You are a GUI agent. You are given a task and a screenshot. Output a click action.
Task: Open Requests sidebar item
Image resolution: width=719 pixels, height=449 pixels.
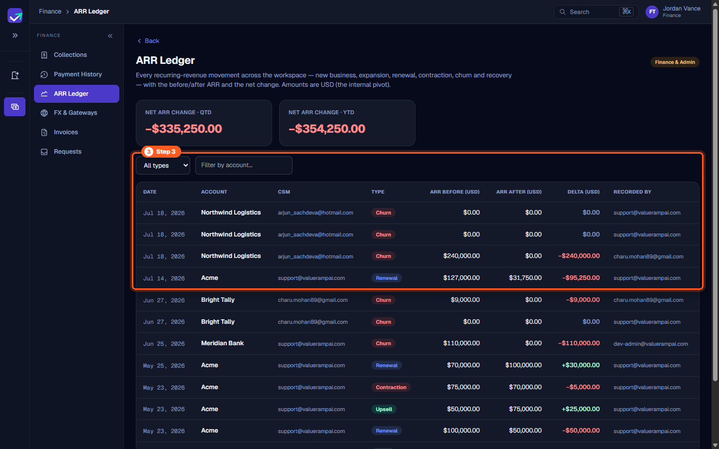pos(76,152)
